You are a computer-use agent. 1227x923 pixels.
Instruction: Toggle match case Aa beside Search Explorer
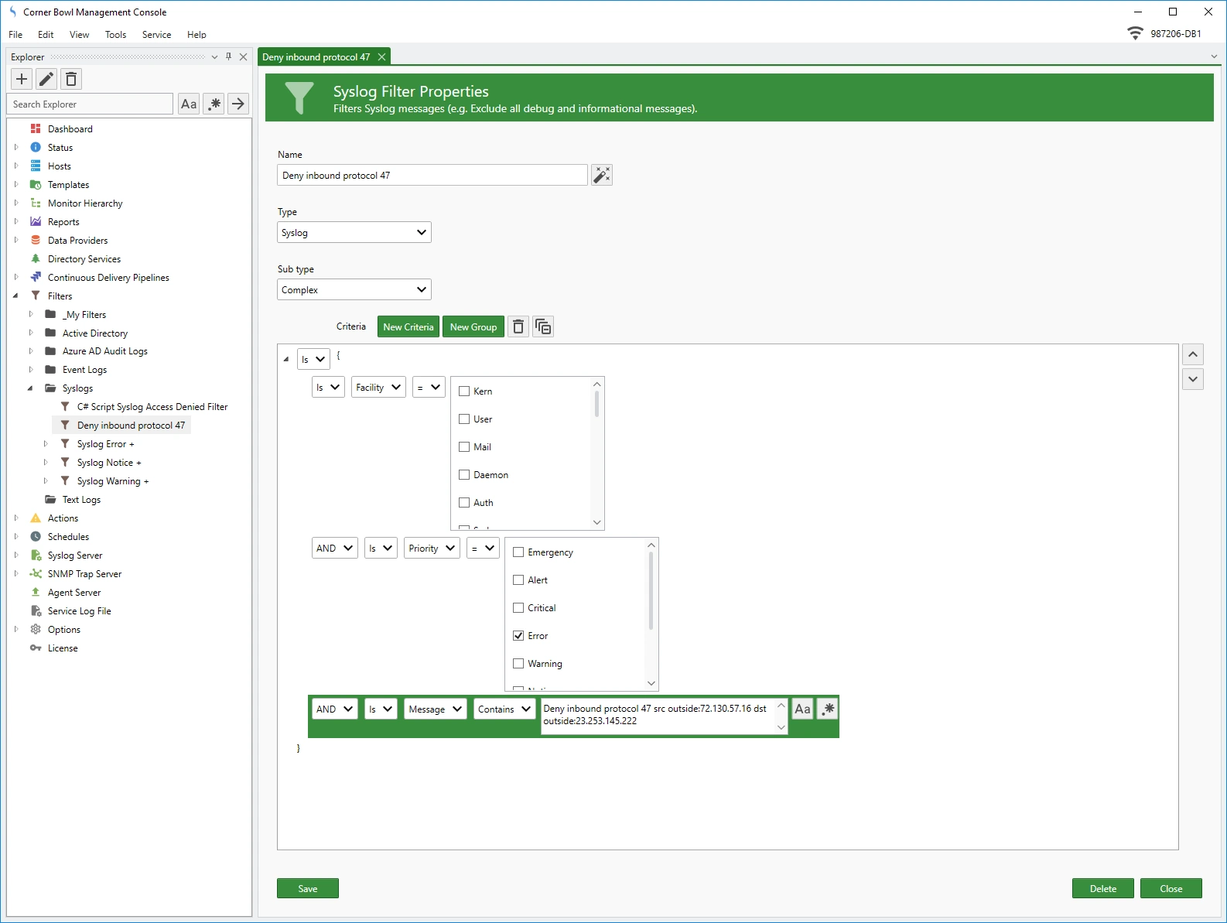189,104
